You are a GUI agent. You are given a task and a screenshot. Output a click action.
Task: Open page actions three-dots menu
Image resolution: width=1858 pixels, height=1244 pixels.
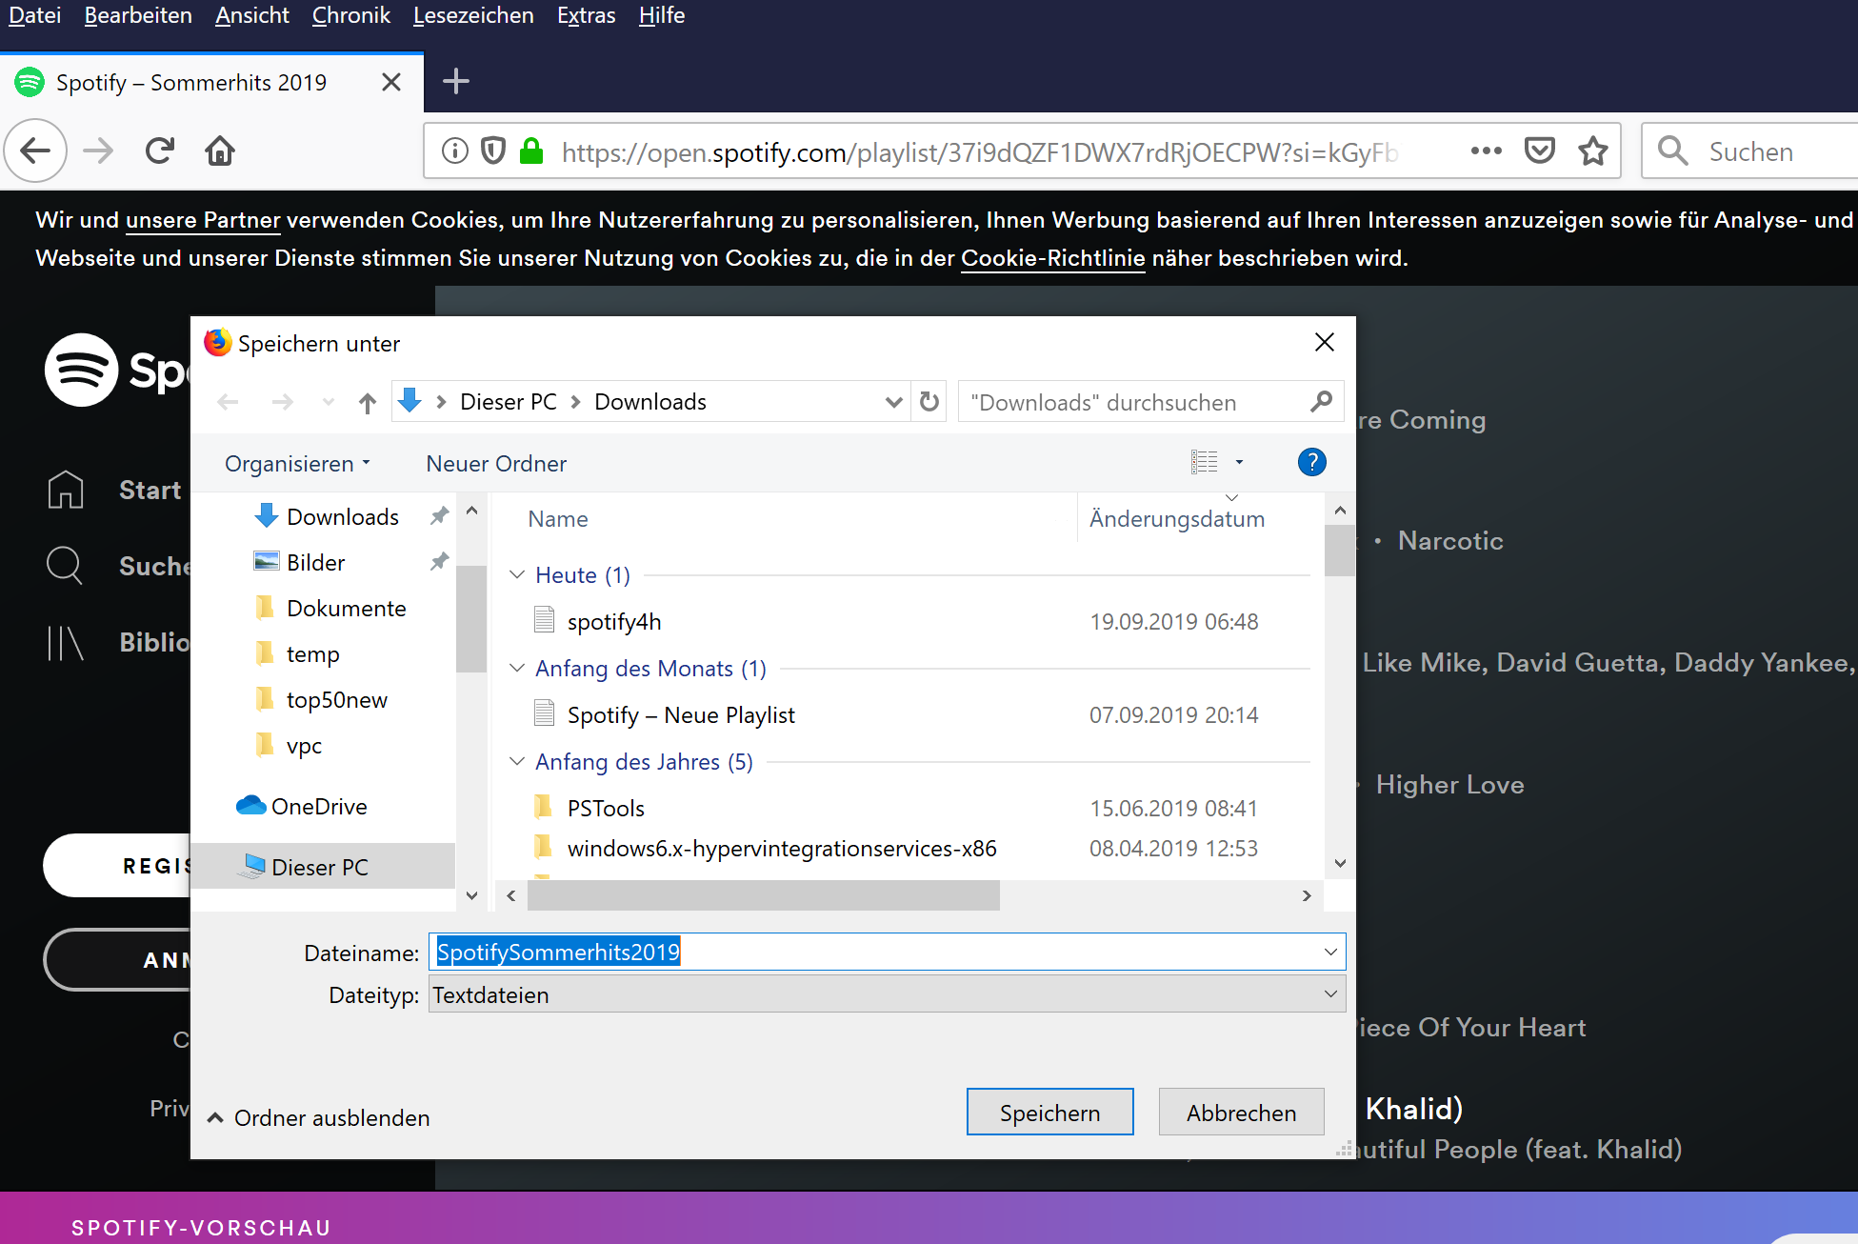click(1486, 150)
